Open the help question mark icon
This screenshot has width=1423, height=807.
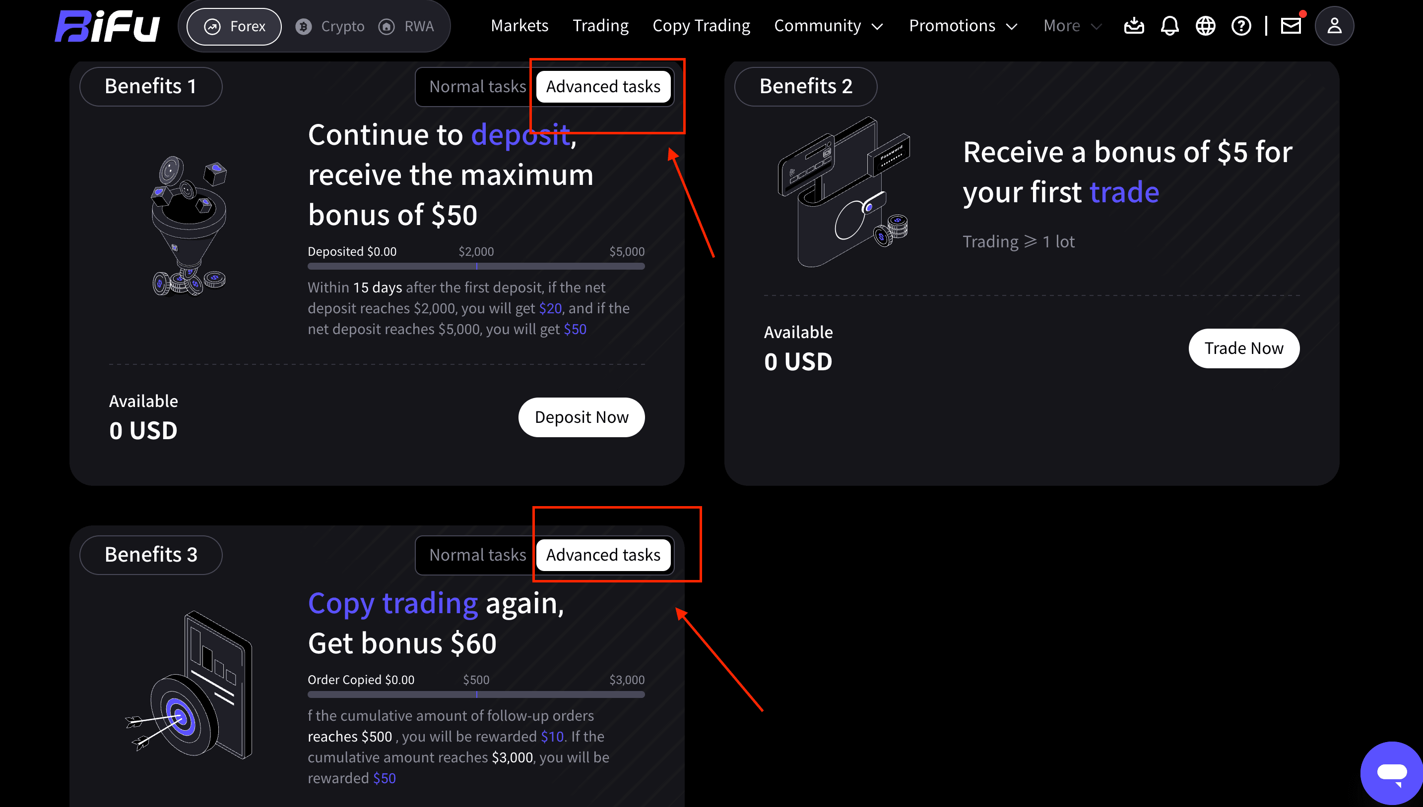[x=1240, y=26]
